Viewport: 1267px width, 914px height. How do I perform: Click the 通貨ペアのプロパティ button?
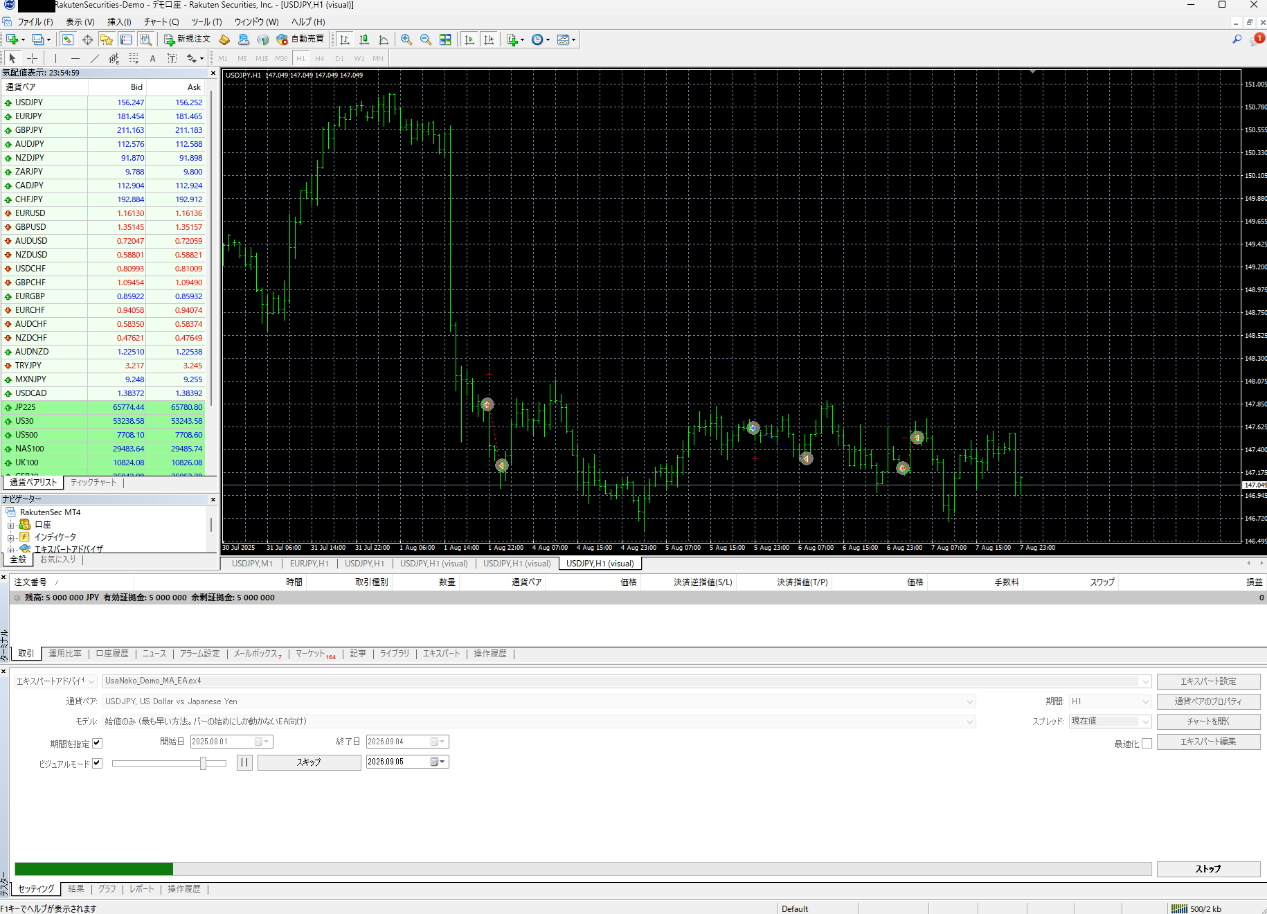click(x=1208, y=701)
